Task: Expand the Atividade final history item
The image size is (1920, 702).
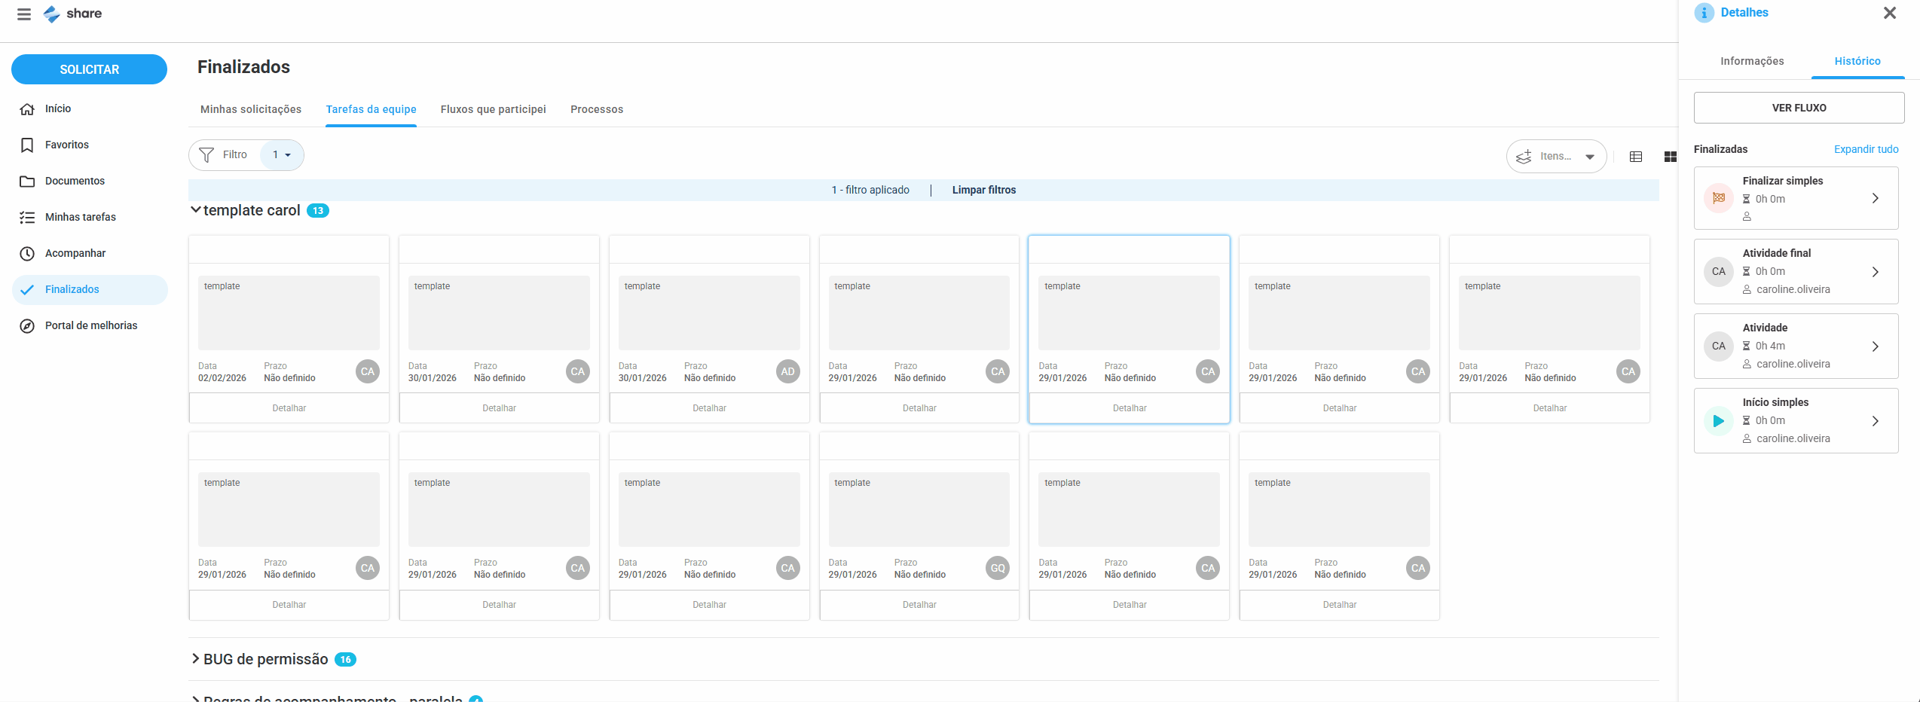Action: click(x=1875, y=272)
